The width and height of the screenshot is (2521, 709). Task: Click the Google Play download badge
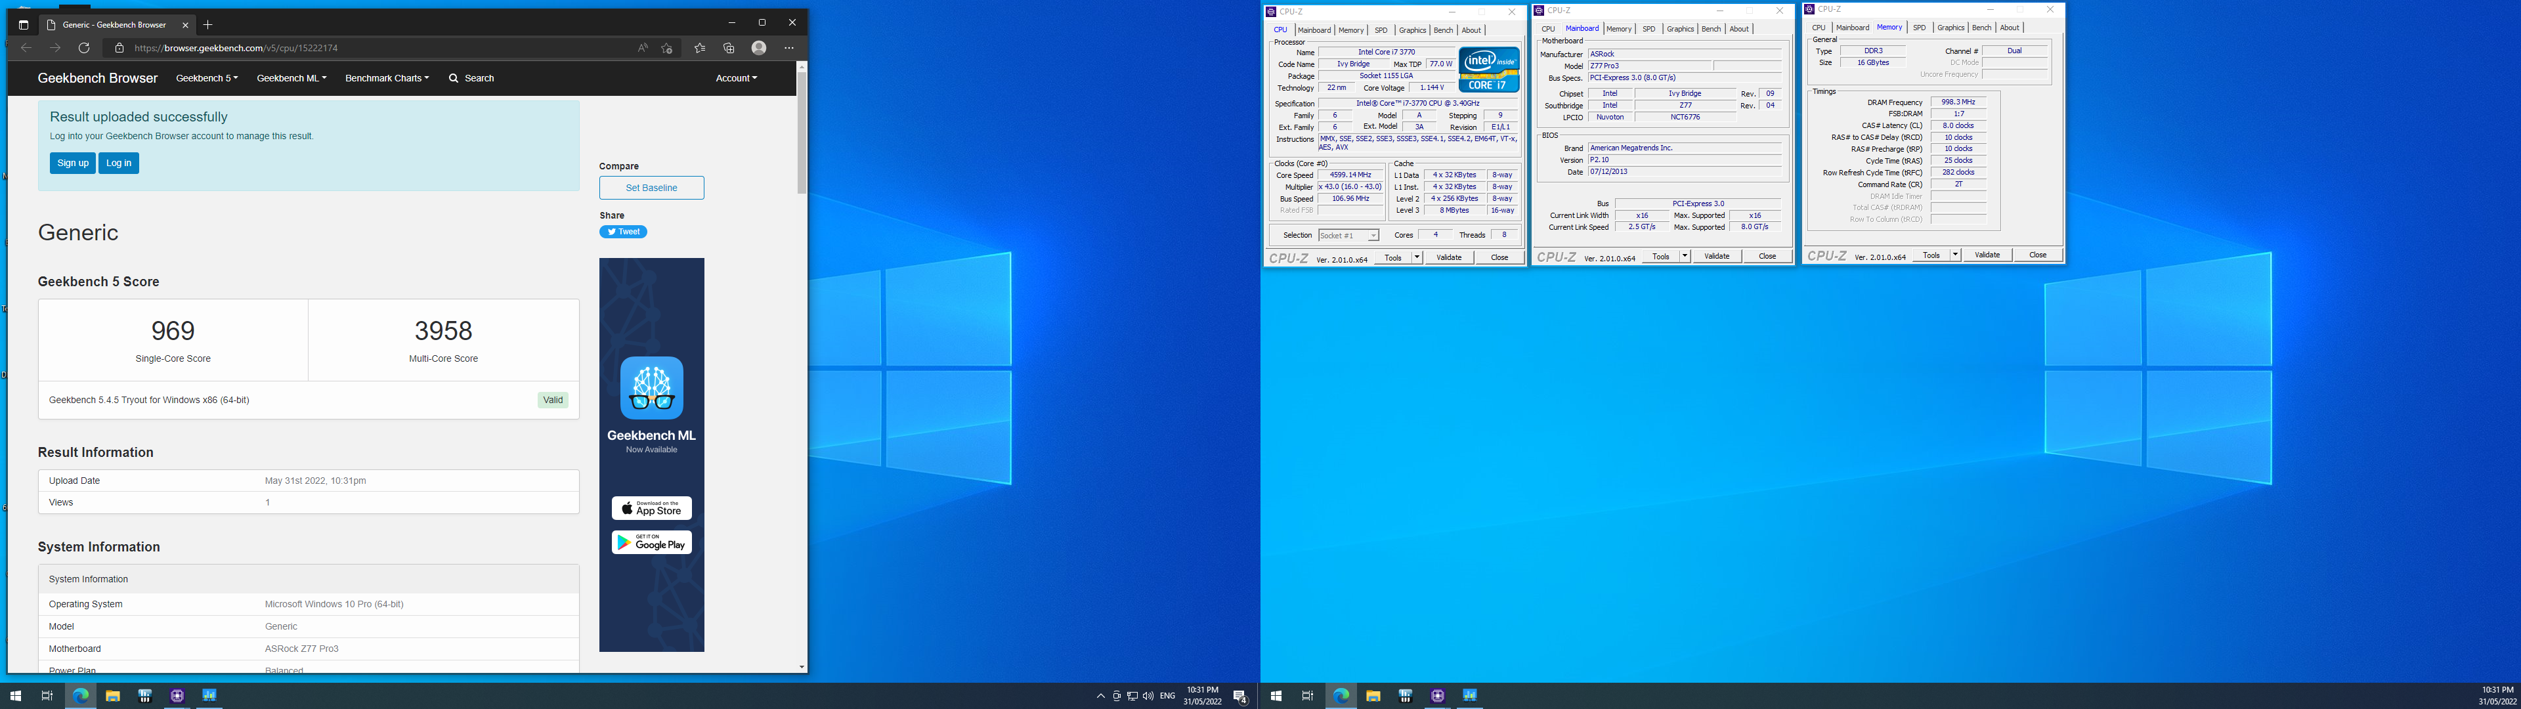pos(652,542)
